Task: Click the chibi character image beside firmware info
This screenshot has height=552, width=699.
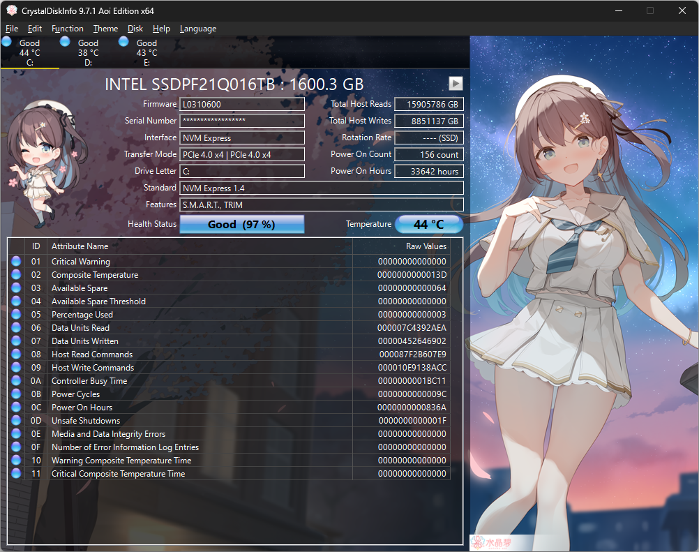Action: coord(47,165)
